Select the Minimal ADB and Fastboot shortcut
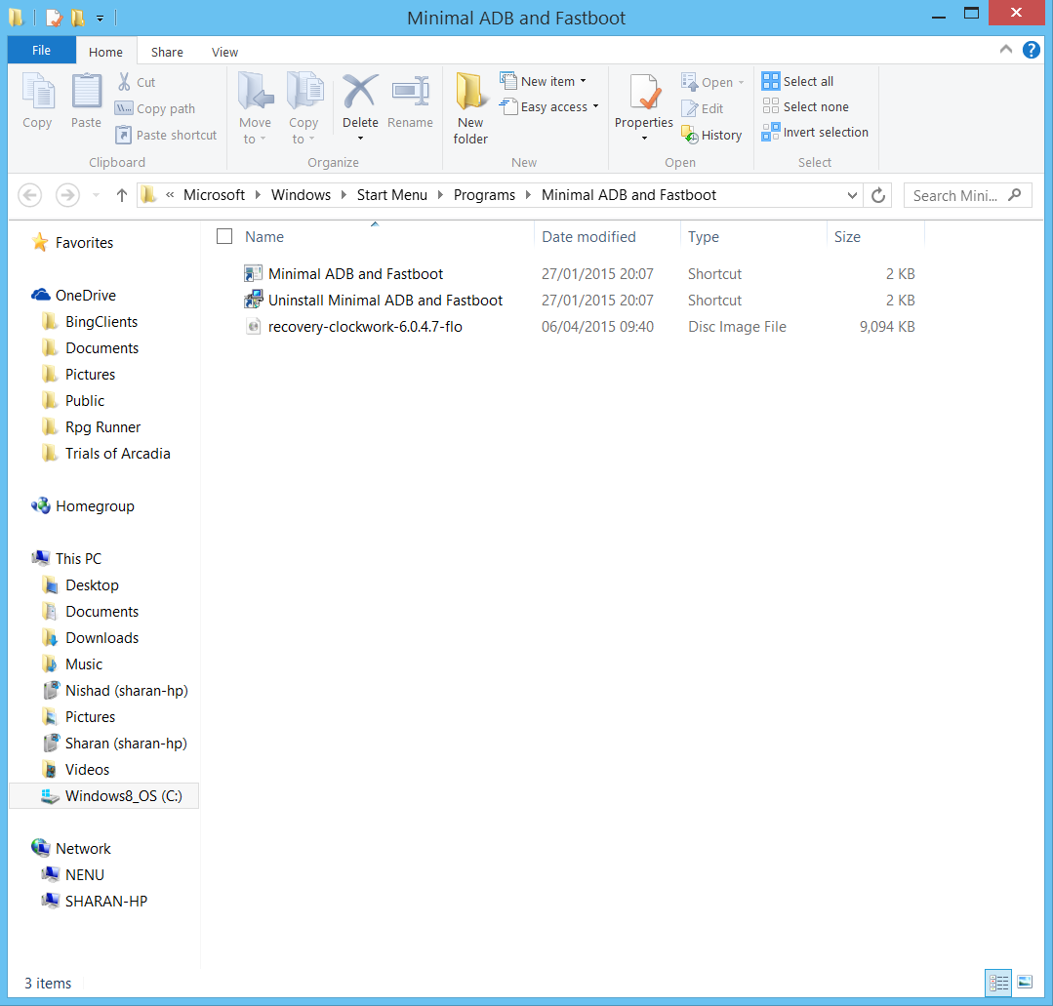Viewport: 1053px width, 1006px height. (355, 274)
